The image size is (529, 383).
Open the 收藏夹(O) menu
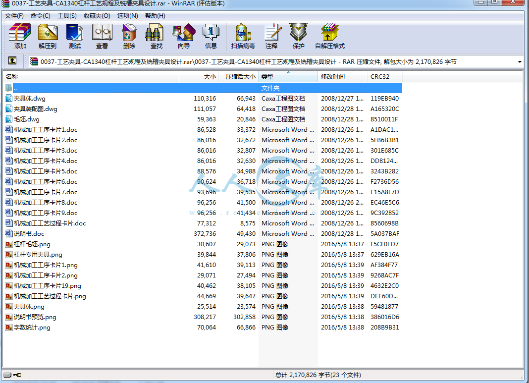(x=97, y=15)
